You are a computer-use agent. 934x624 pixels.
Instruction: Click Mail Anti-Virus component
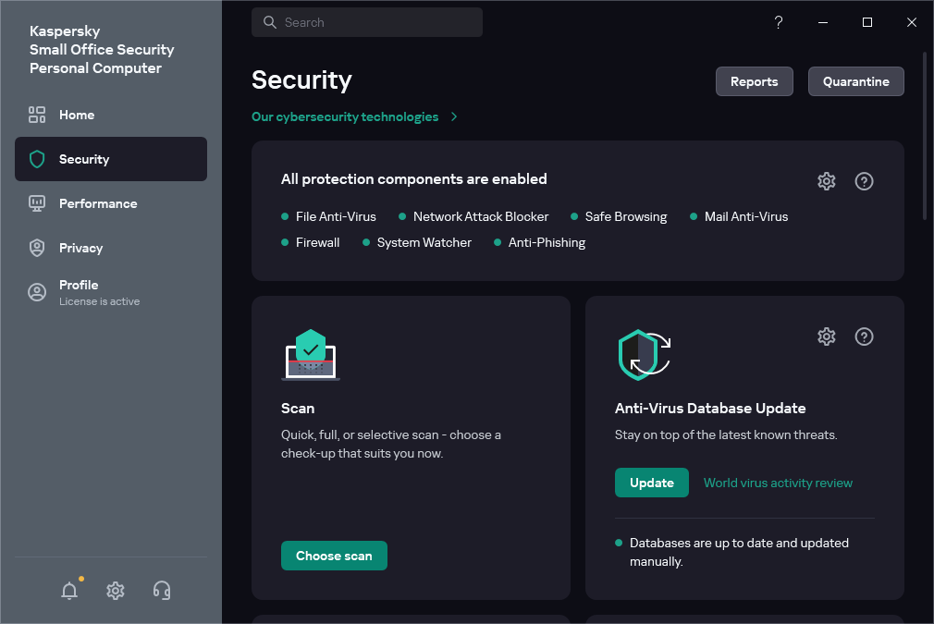tap(745, 216)
